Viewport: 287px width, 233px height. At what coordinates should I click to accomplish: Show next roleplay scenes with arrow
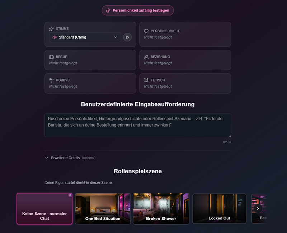point(258,209)
